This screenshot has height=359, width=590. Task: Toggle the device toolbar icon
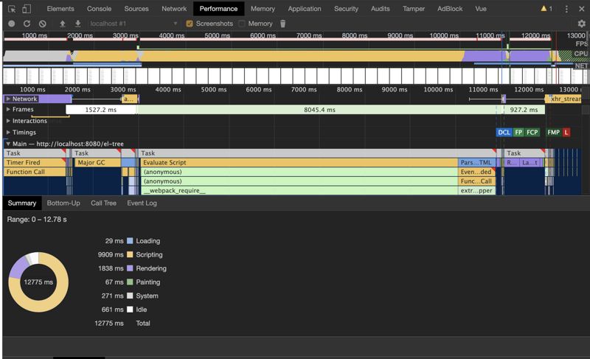27,9
